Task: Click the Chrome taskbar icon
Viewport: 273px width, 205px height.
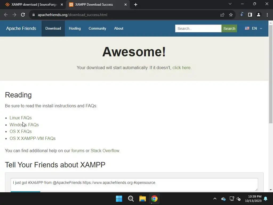Action: click(154, 199)
